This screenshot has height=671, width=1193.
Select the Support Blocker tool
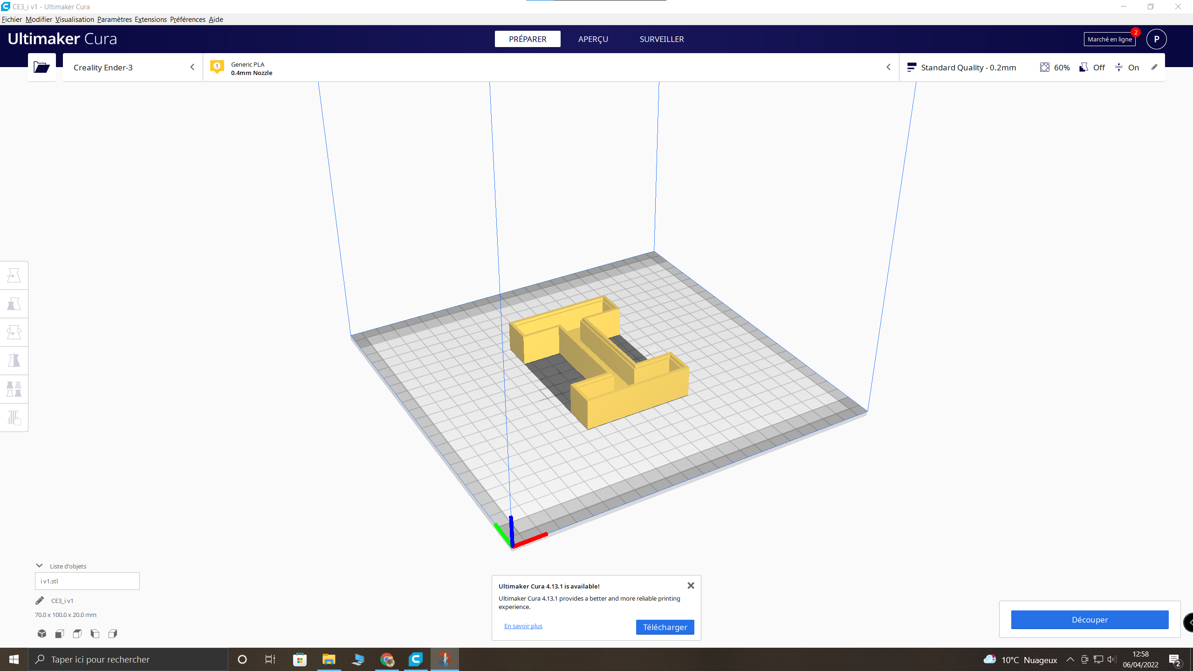pyautogui.click(x=14, y=418)
